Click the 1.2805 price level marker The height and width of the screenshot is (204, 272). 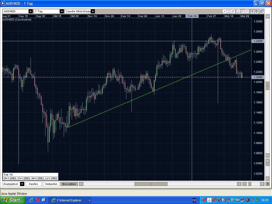click(x=258, y=41)
